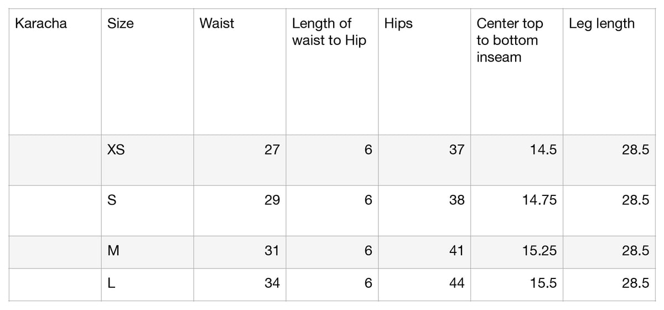This screenshot has width=664, height=310.
Task: Select the inseam value 15.25 cell
Action: click(517, 252)
